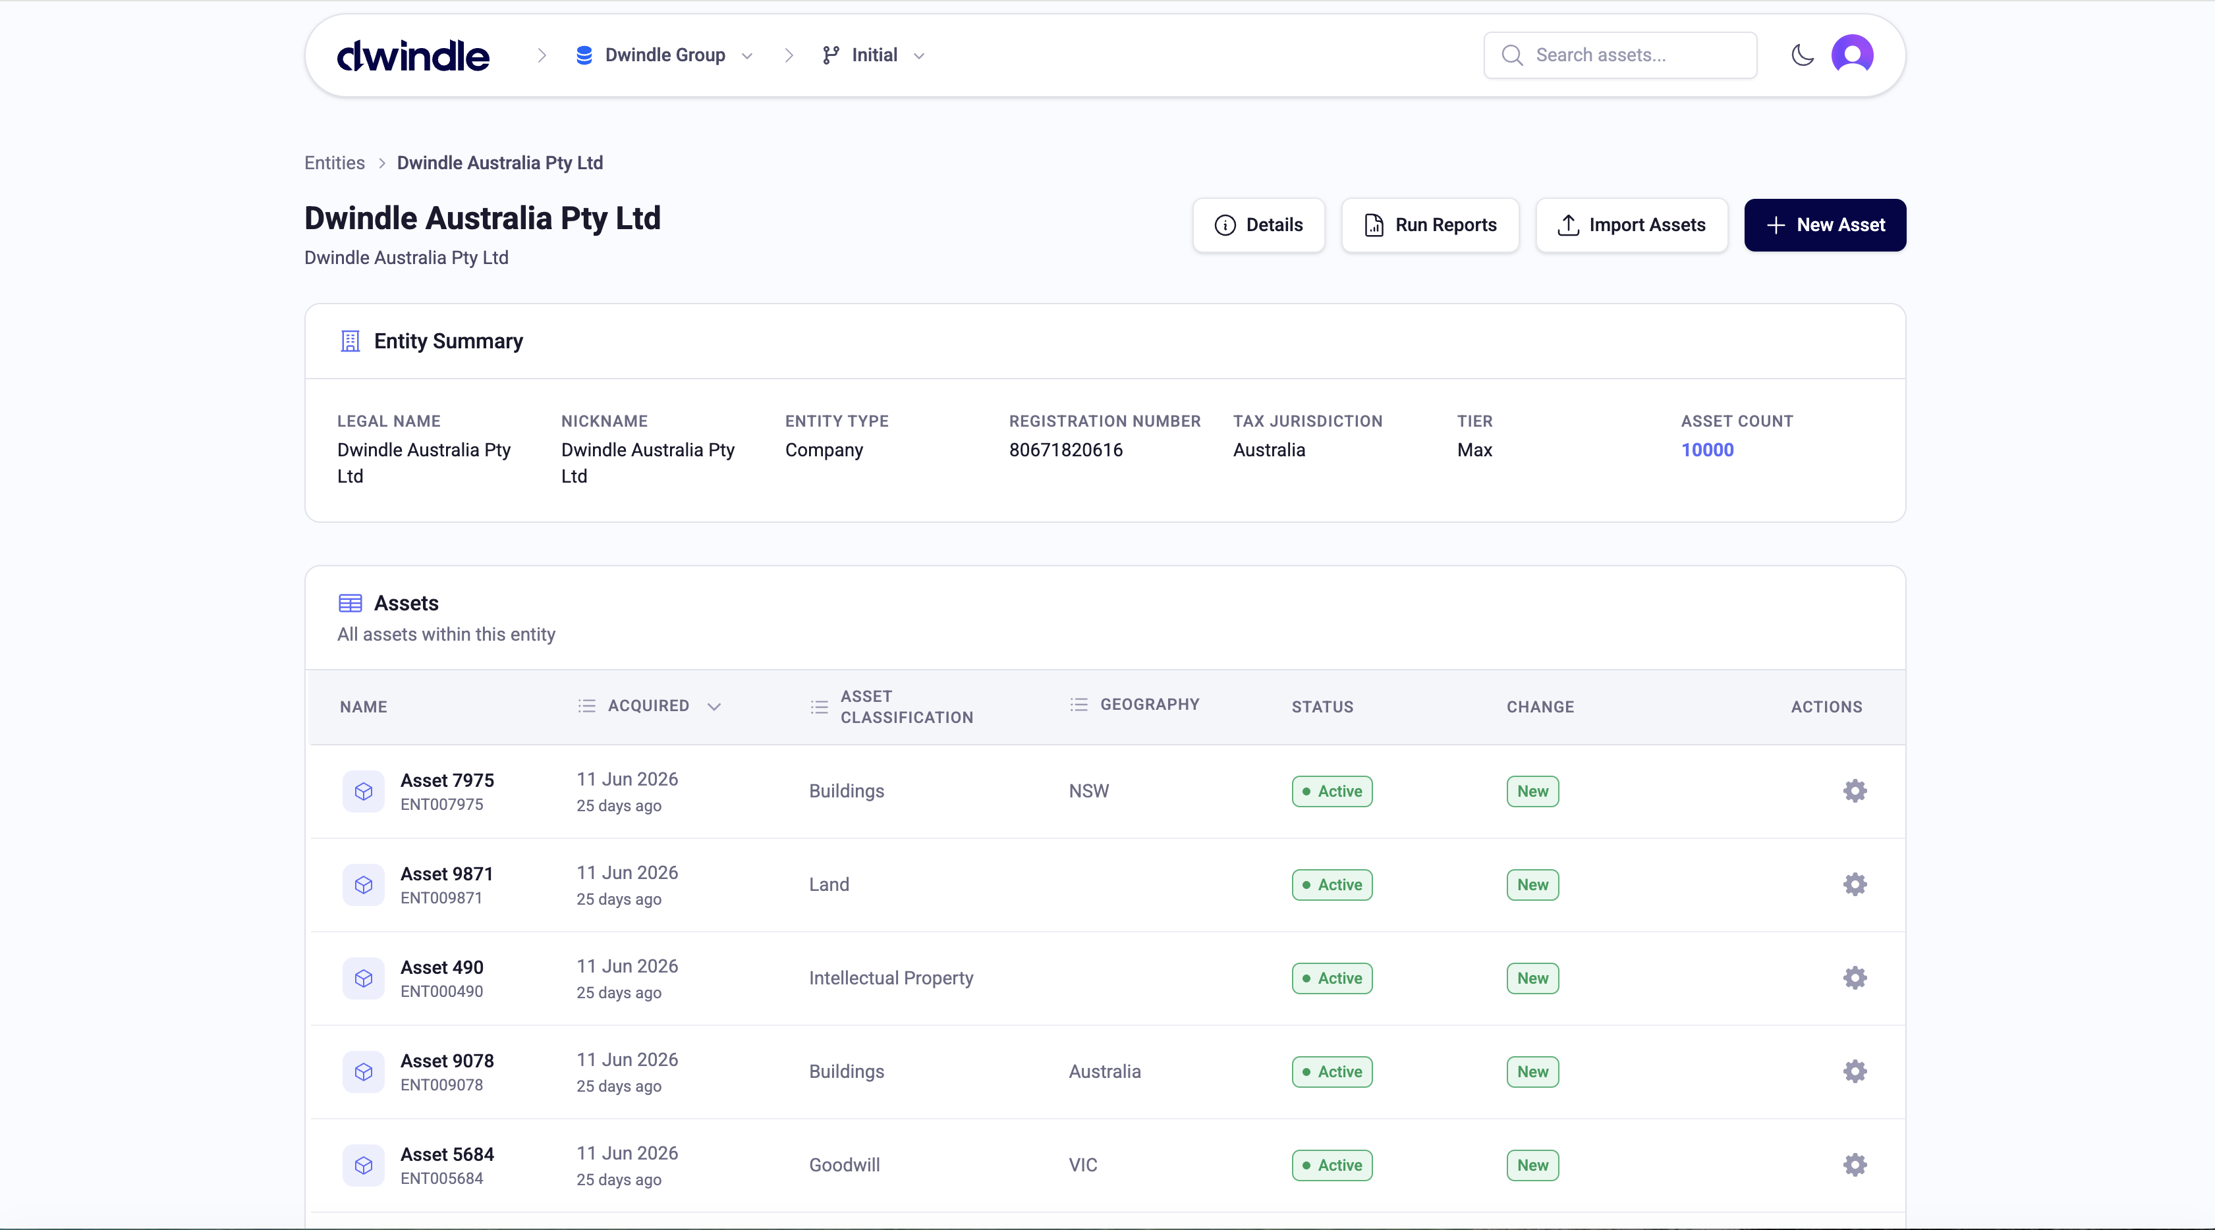Click Run Reports button
2215x1230 pixels.
[1430, 225]
